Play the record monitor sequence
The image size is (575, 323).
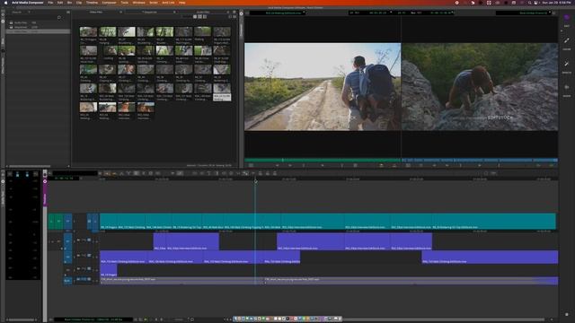(x=479, y=165)
